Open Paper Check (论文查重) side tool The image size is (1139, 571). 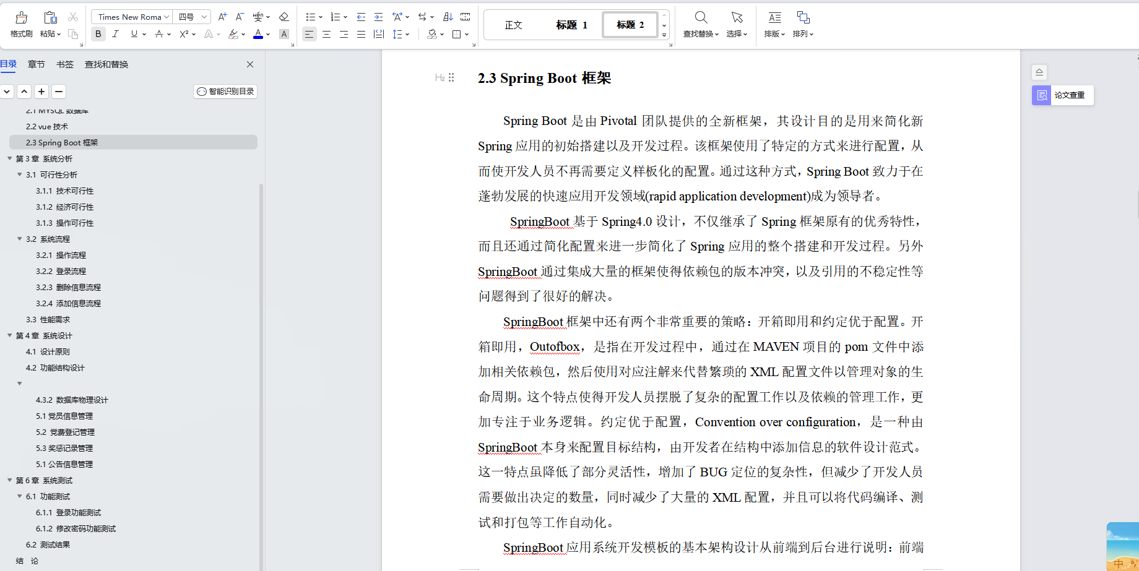[1062, 95]
